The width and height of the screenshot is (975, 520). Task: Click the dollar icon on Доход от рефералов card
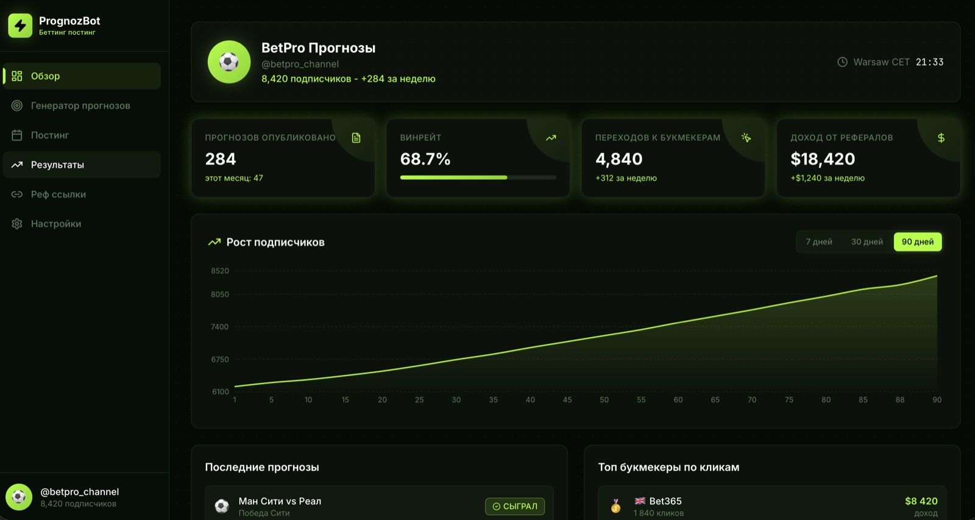(x=941, y=138)
